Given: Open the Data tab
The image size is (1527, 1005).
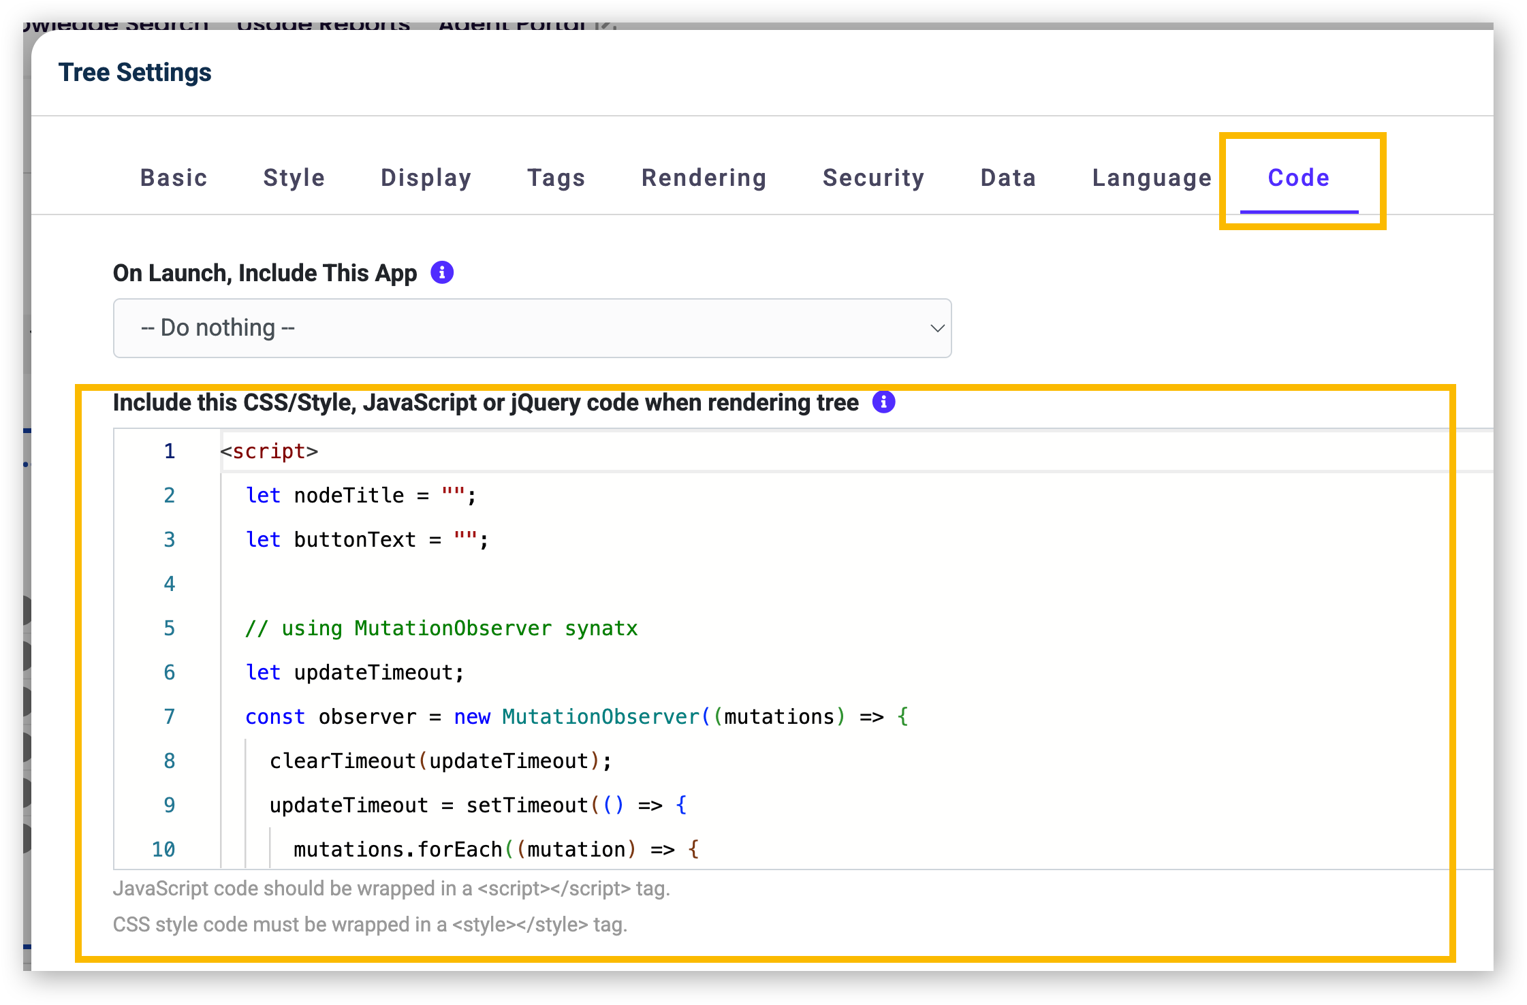Looking at the screenshot, I should [x=1009, y=178].
